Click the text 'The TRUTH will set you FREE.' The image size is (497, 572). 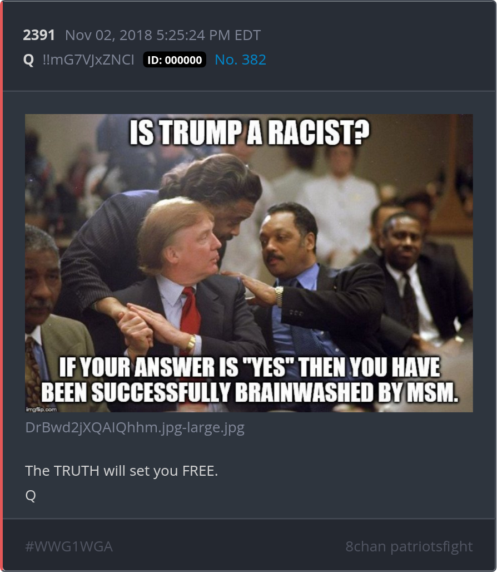point(121,471)
